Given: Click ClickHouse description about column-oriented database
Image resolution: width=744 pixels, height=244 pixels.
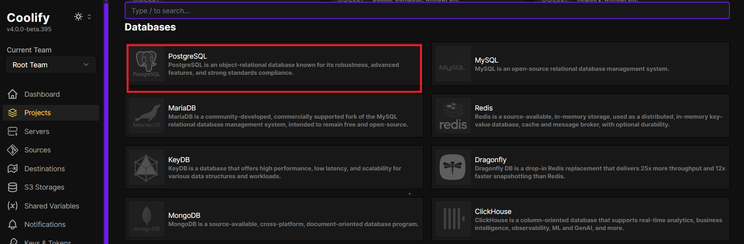Looking at the screenshot, I should point(599,224).
